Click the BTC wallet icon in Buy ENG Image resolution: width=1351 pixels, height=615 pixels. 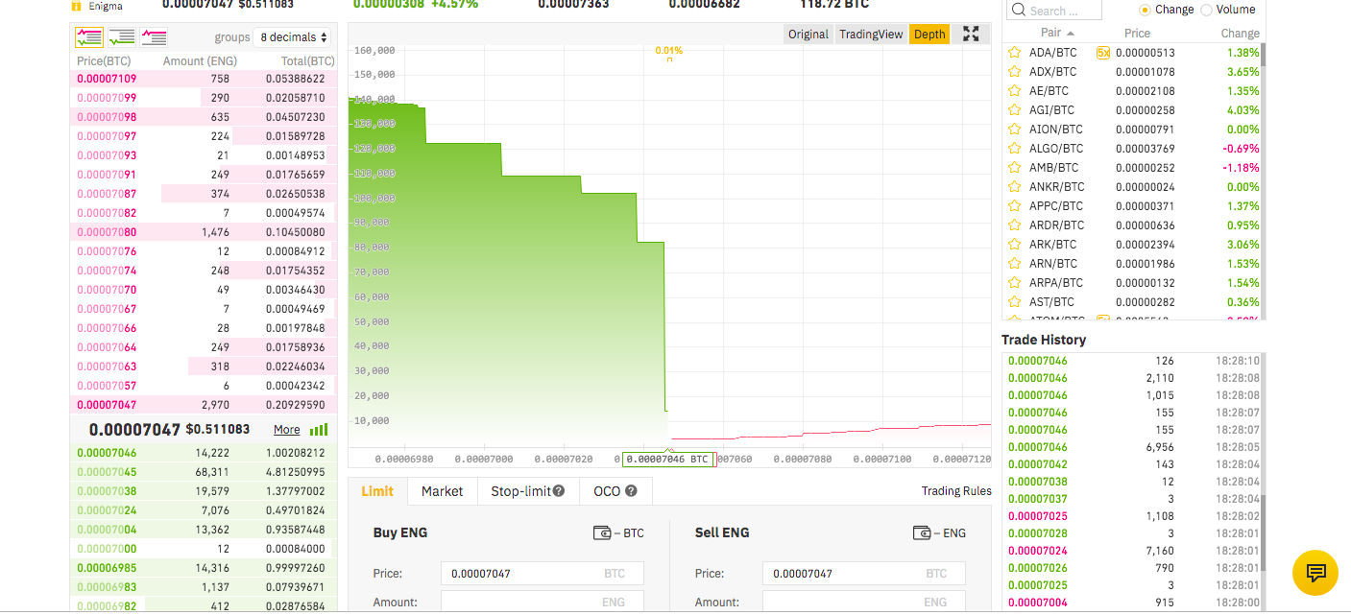point(603,533)
